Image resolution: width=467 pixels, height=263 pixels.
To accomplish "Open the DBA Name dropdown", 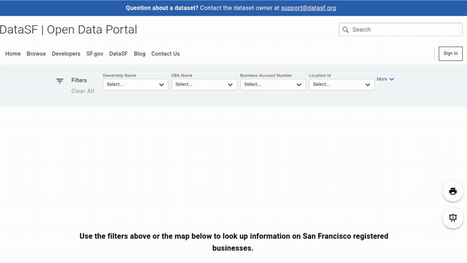I will click(x=204, y=84).
